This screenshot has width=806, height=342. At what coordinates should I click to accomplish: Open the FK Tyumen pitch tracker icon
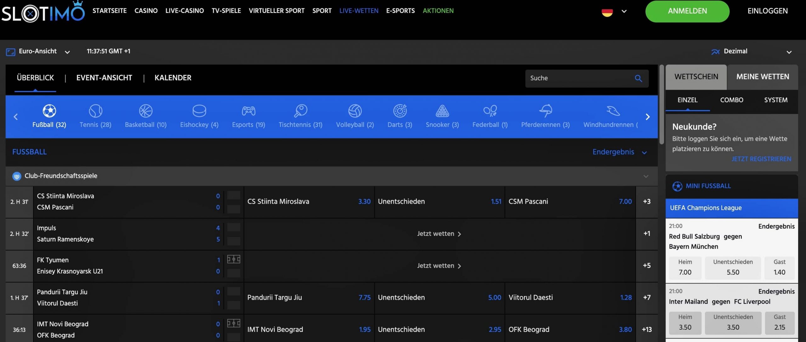pyautogui.click(x=234, y=259)
